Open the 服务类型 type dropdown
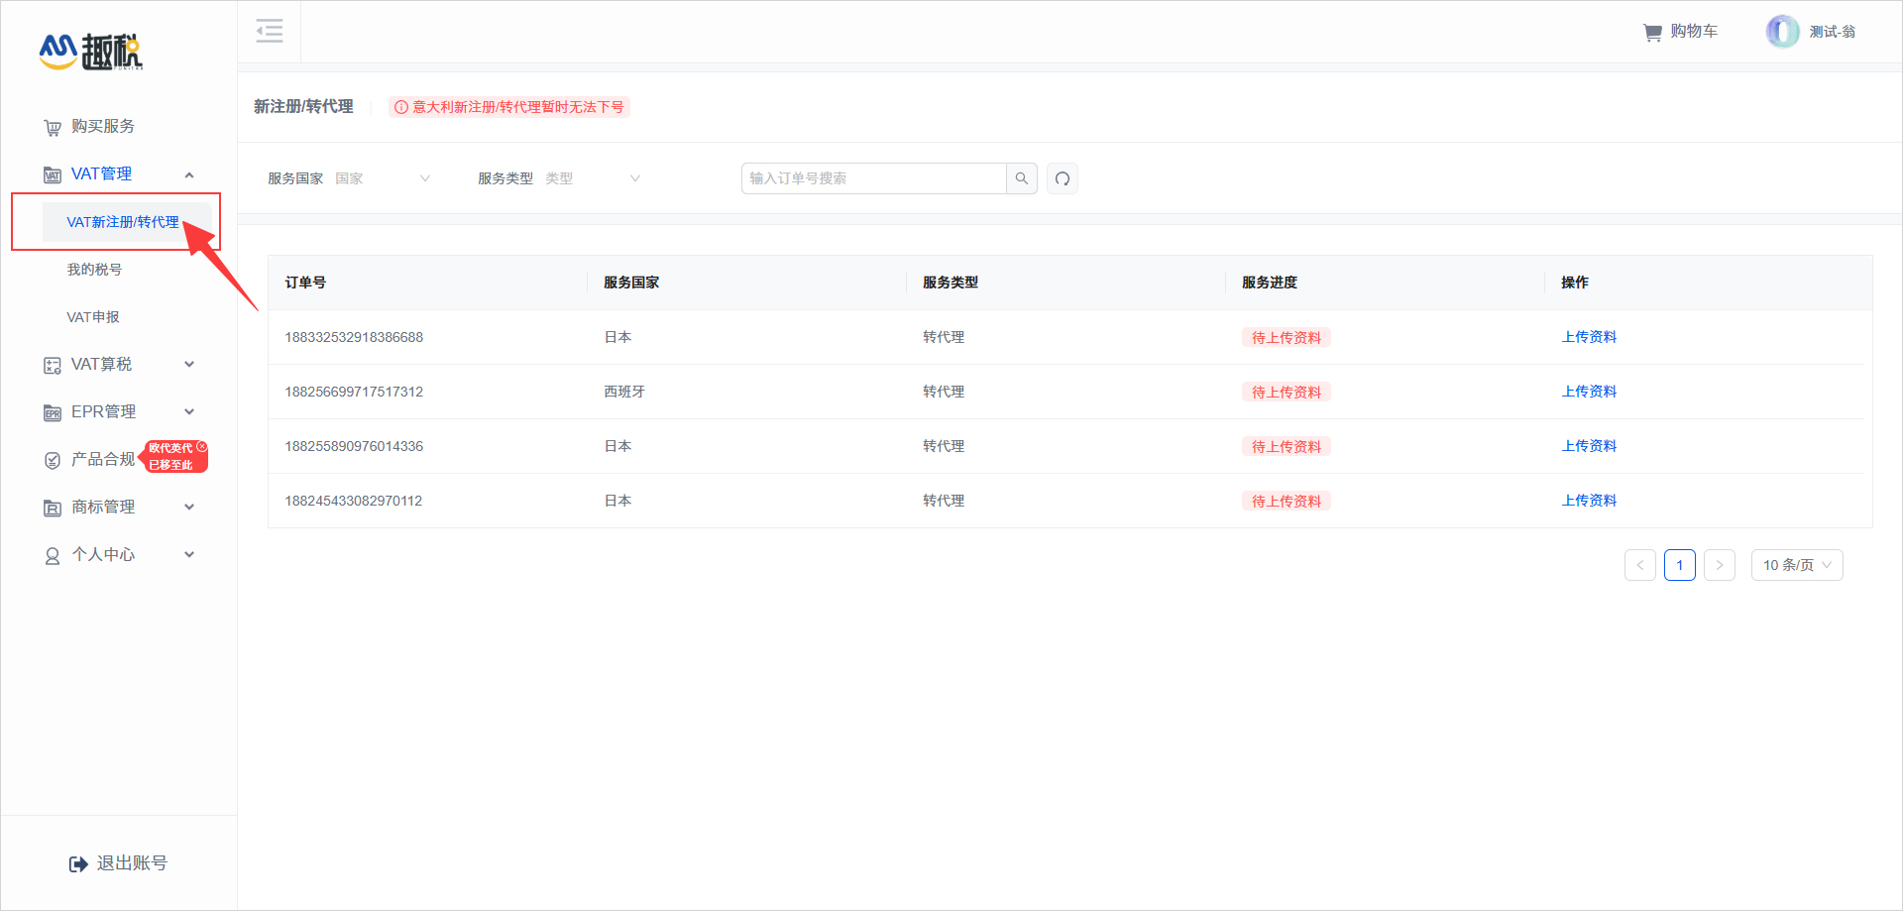The height and width of the screenshot is (911, 1903). (x=593, y=178)
